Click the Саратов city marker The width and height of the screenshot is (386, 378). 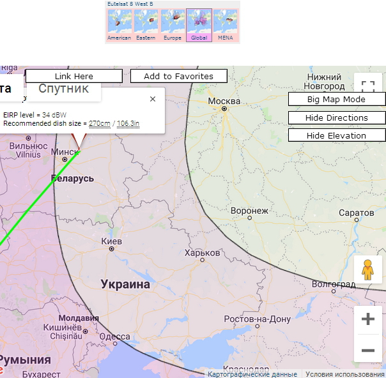[357, 220]
